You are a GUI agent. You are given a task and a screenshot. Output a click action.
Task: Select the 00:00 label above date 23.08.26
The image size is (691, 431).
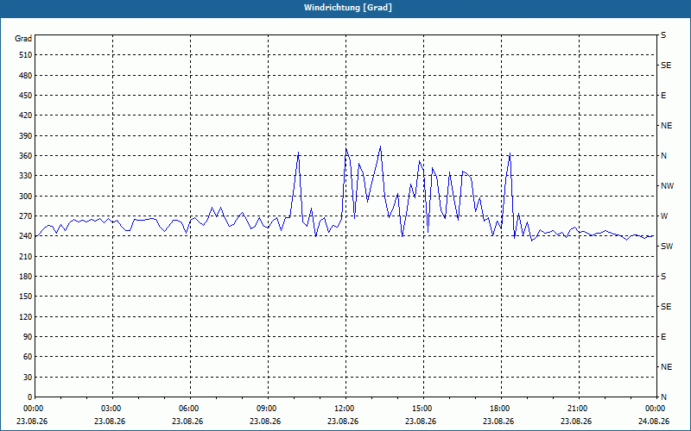pos(34,409)
